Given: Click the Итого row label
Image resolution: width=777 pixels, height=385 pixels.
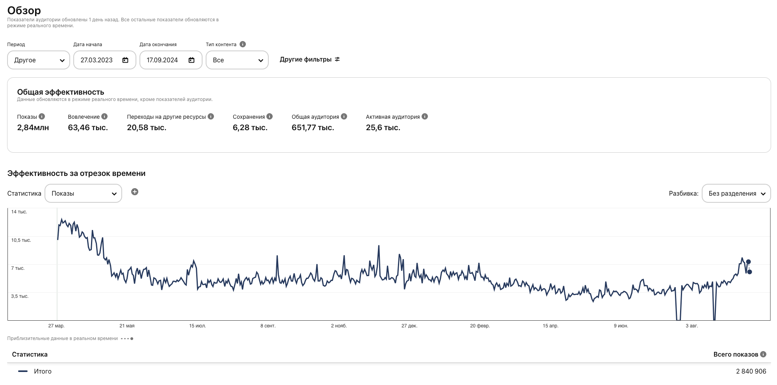Looking at the screenshot, I should (x=43, y=371).
